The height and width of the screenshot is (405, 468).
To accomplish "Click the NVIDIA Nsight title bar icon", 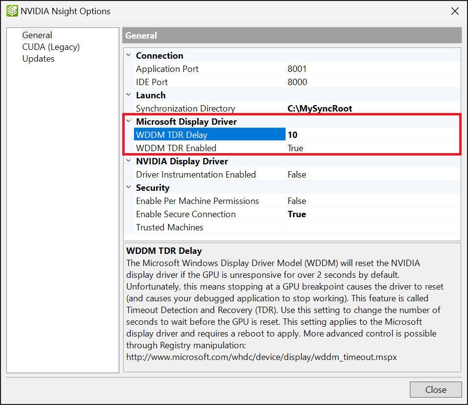I will click(x=12, y=11).
